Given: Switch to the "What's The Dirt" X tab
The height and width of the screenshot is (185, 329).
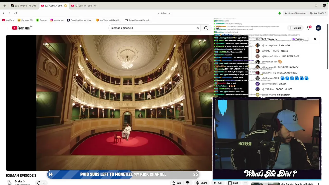Looking at the screenshot, I should point(24,6).
